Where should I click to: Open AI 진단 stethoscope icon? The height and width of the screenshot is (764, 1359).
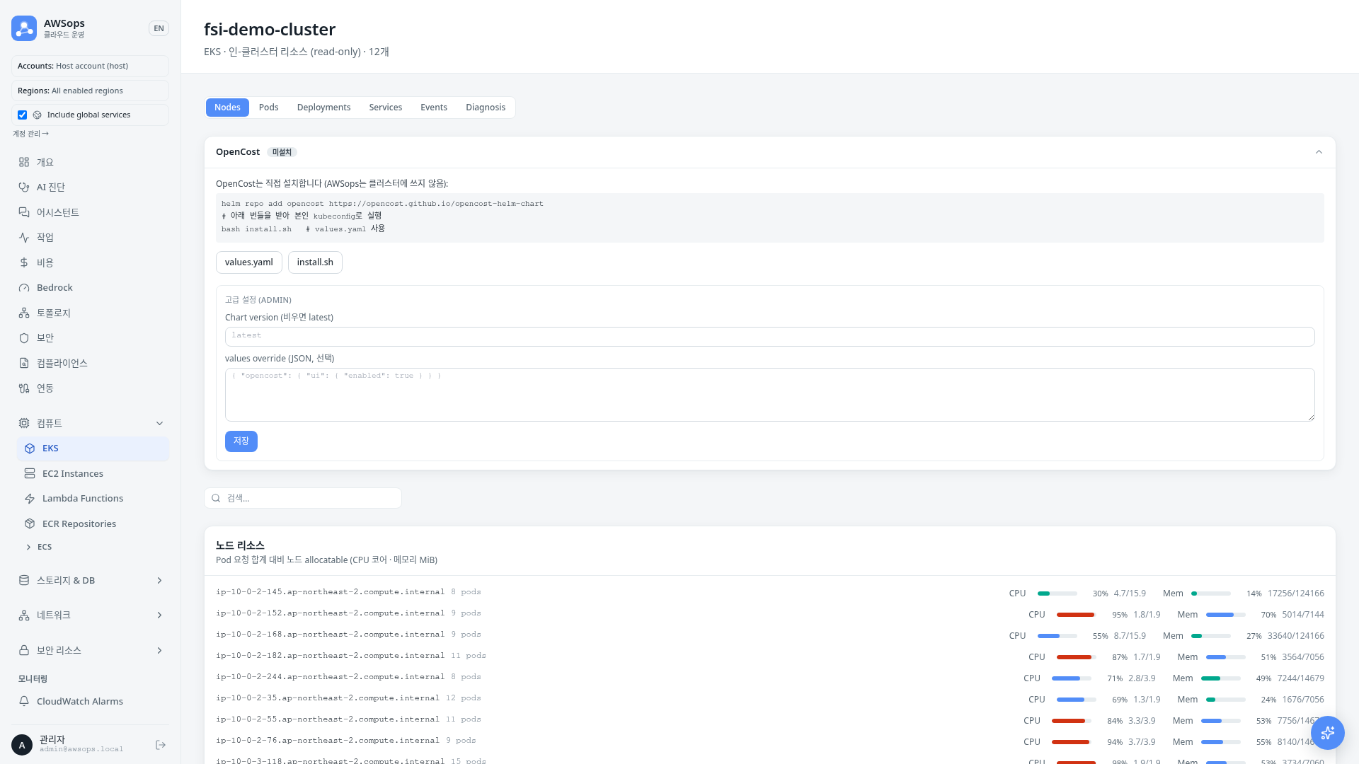tap(24, 187)
